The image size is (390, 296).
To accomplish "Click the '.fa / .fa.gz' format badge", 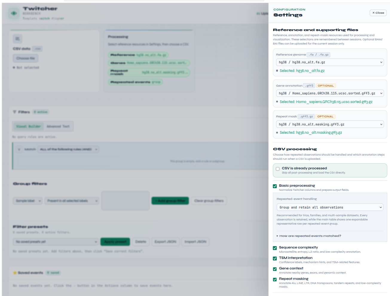I will tap(319, 55).
